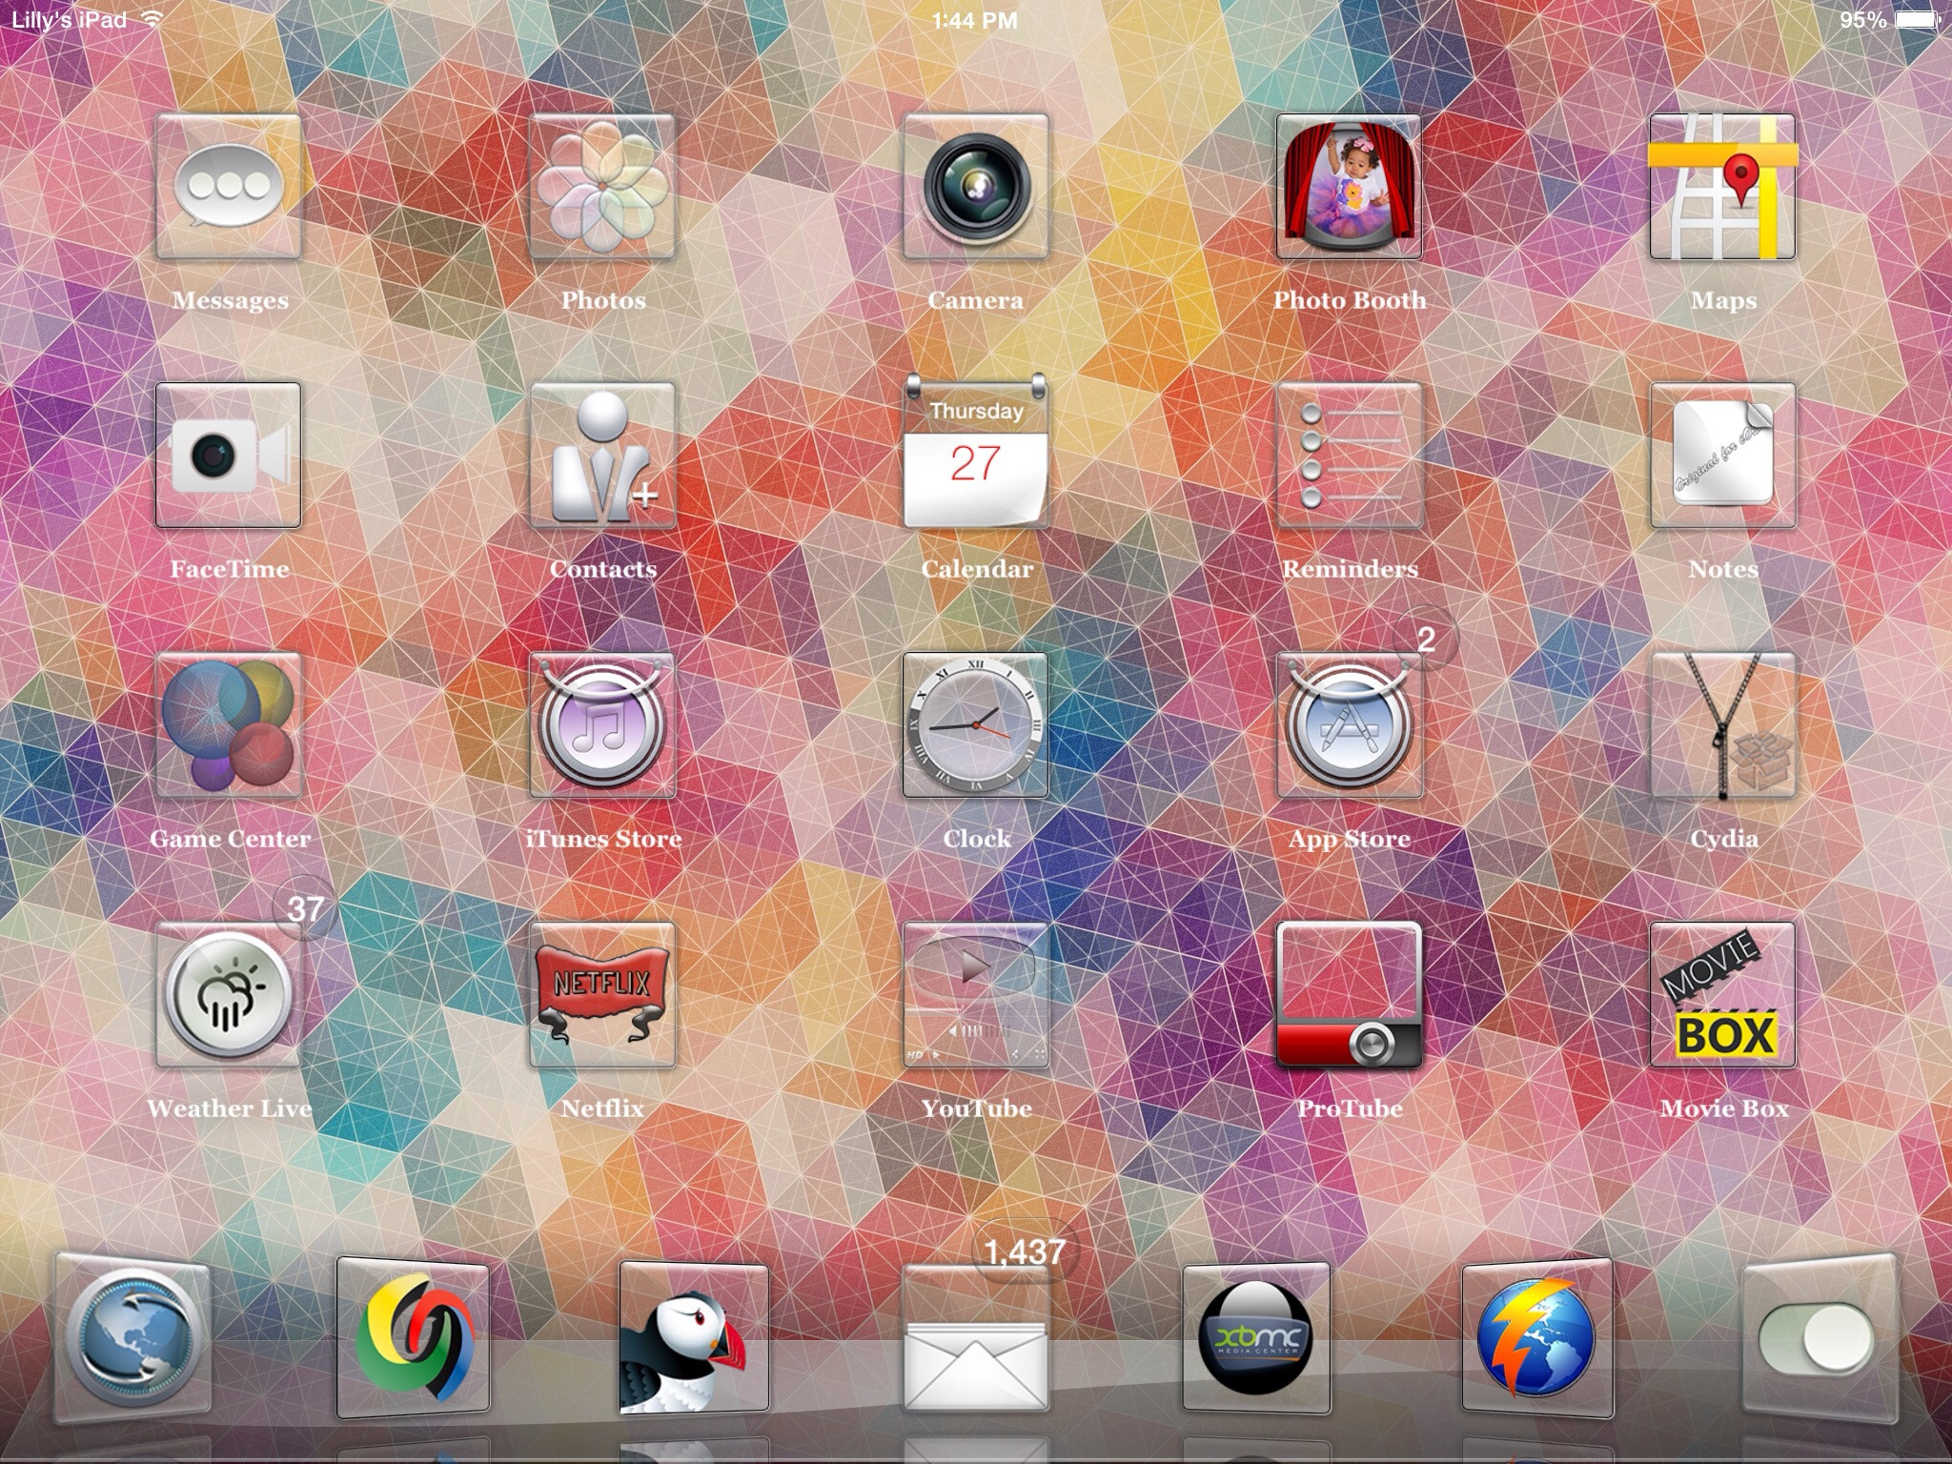The height and width of the screenshot is (1464, 1952).
Task: Launch XBMC Media Center from dock
Action: click(1256, 1338)
